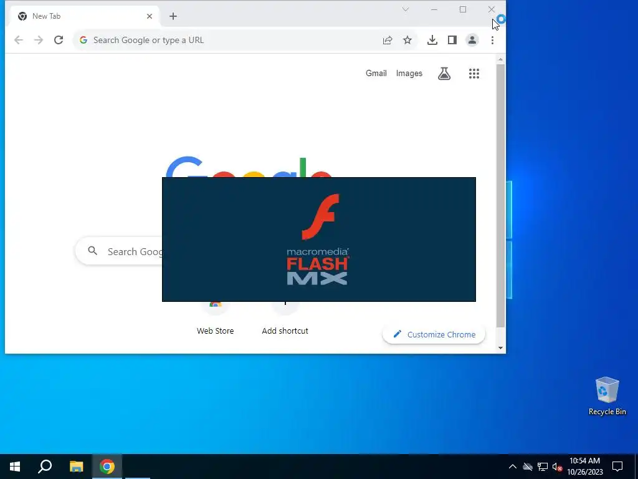Viewport: 638px width, 479px height.
Task: Click the page scrollbar down arrow
Action: [x=500, y=348]
